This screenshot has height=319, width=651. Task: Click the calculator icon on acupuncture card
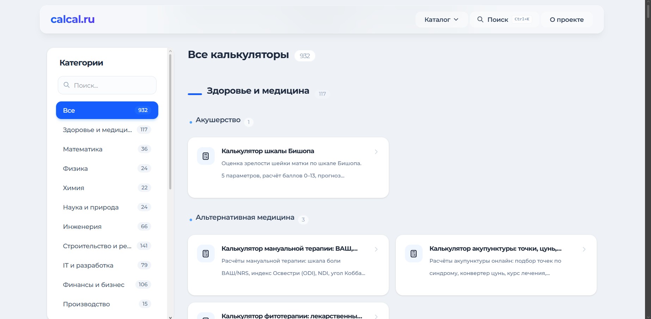coord(414,254)
